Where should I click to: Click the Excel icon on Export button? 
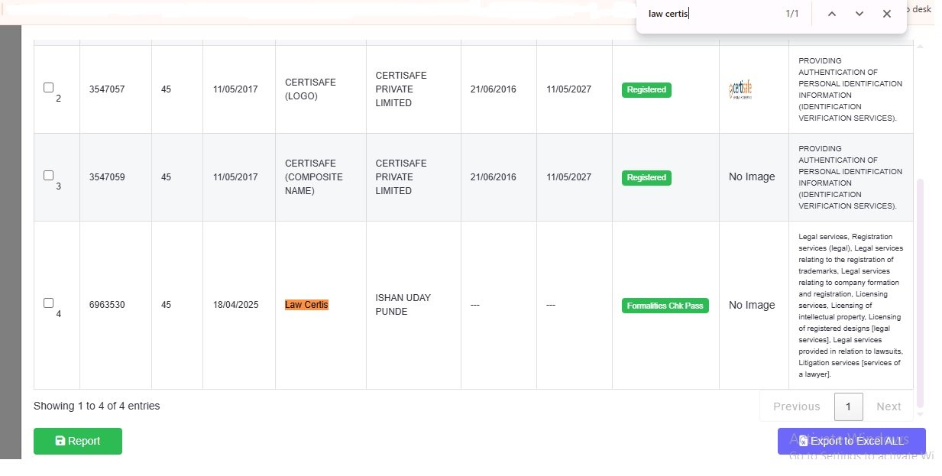coord(804,441)
